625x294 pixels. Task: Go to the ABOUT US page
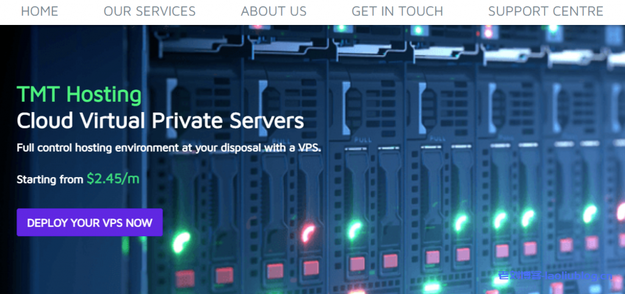[273, 11]
